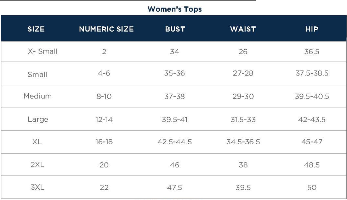Click waist value 34.5-36.5 cell
This screenshot has height=200, width=347.
coord(243,142)
